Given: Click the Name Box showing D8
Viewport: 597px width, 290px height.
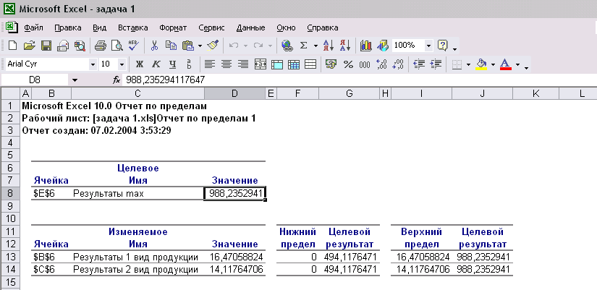Looking at the screenshot, I should tap(35, 80).
